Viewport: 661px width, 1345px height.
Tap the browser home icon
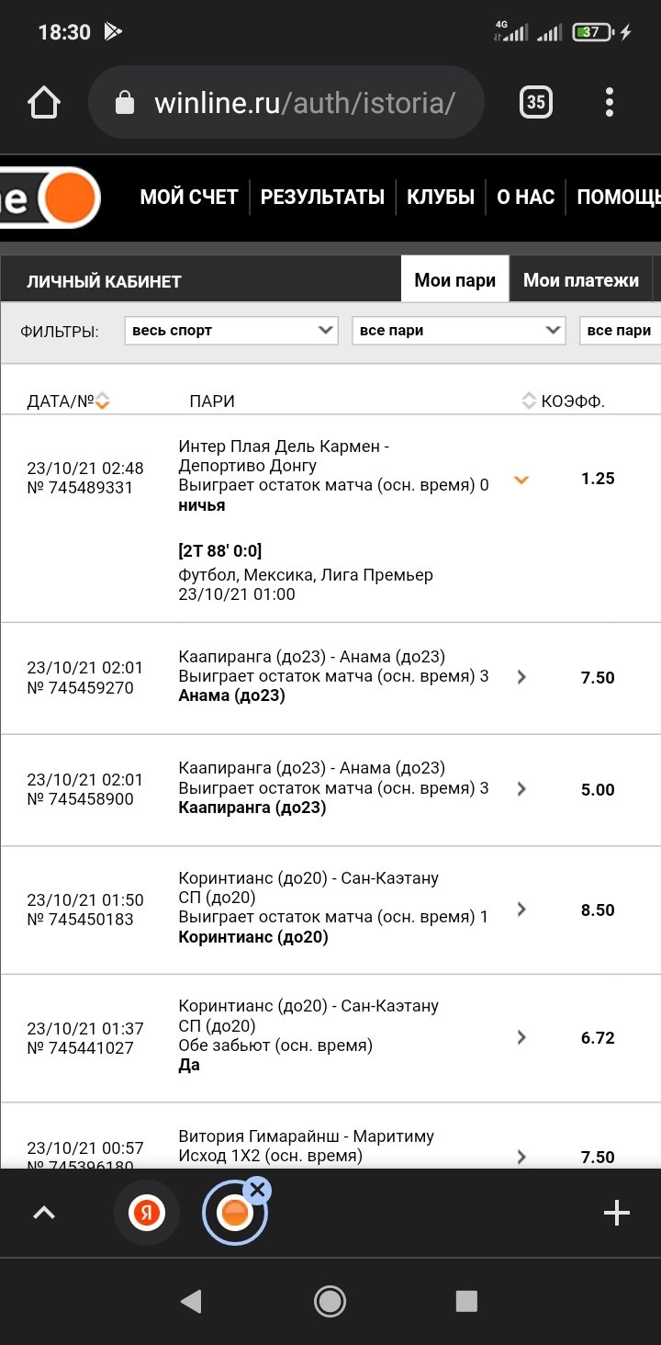pos(44,102)
